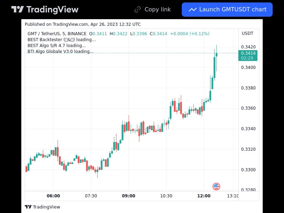This screenshot has height=213, width=284.
Task: Click the 10:30 time axis label
Action: (x=166, y=196)
